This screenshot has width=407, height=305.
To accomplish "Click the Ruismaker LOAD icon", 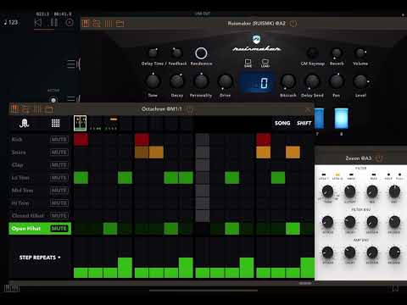I will (265, 63).
